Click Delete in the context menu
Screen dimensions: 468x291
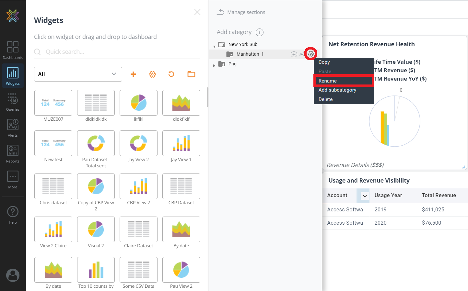point(326,99)
